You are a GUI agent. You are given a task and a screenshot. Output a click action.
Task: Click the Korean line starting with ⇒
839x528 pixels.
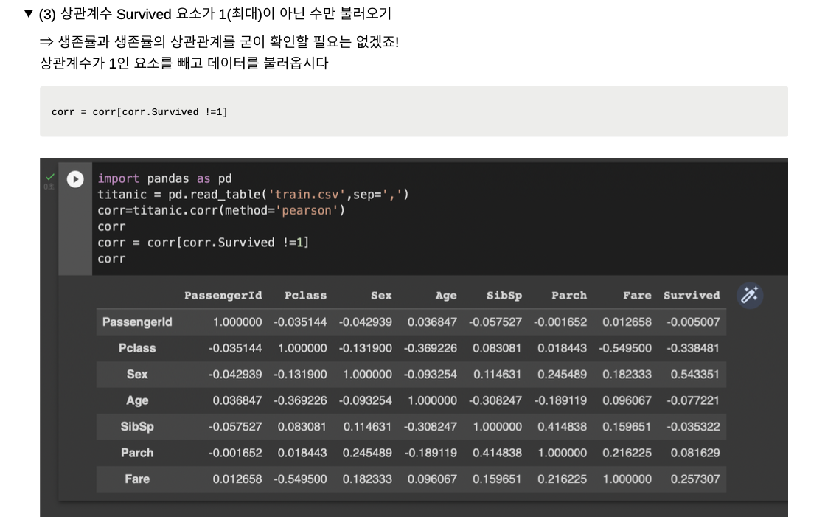220,42
